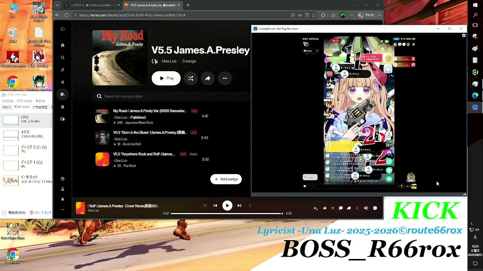The height and width of the screenshot is (271, 483).
Task: Open playlist more options ellipsis button
Action: coord(225,78)
